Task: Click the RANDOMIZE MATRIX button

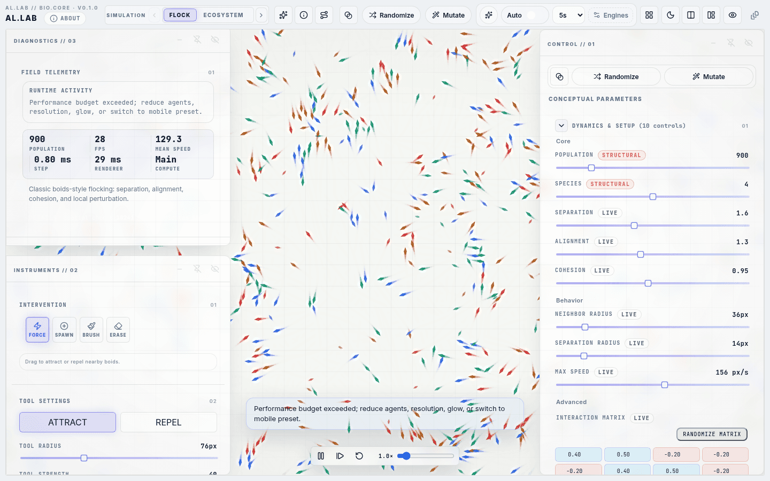Action: click(712, 434)
